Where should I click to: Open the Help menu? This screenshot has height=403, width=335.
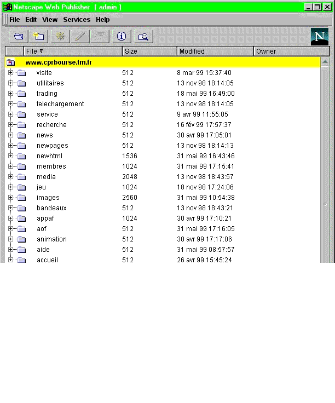[x=103, y=20]
